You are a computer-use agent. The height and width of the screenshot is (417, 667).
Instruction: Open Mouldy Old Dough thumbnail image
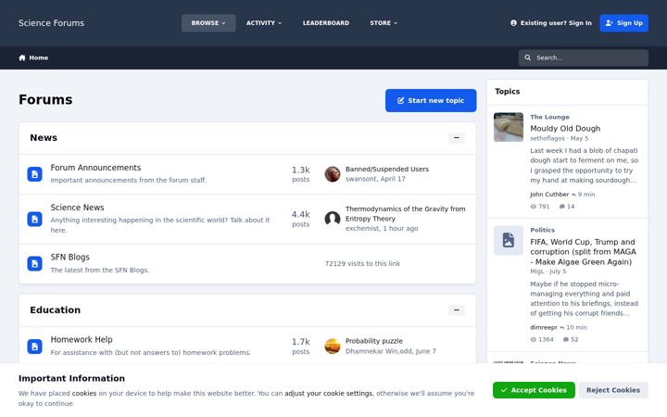(509, 127)
